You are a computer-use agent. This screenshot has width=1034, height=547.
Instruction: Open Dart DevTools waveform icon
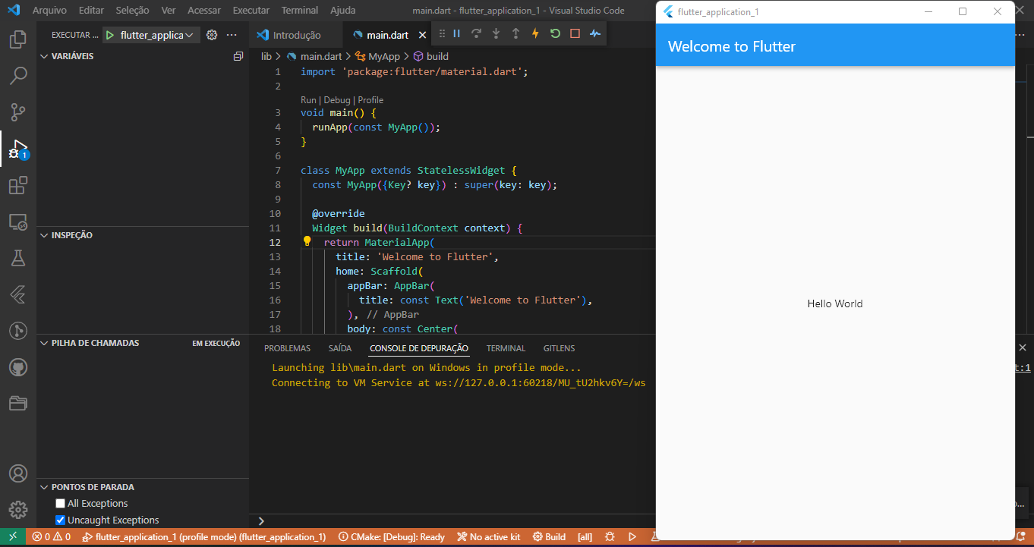coord(594,33)
